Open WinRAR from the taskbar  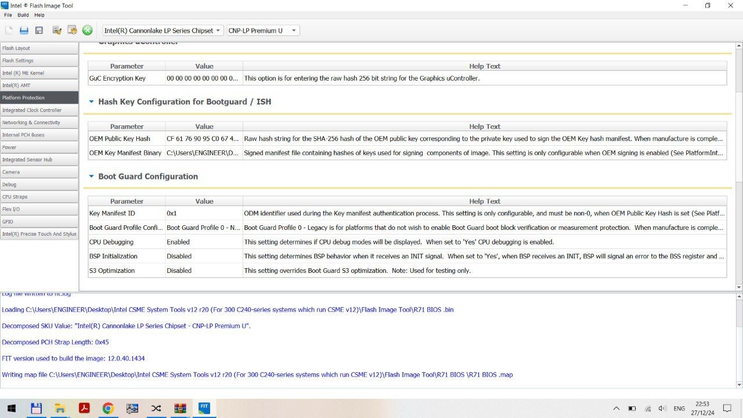[180, 408]
